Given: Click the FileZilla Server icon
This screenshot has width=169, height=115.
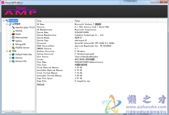Looking at the screenshot, I should point(13,48).
